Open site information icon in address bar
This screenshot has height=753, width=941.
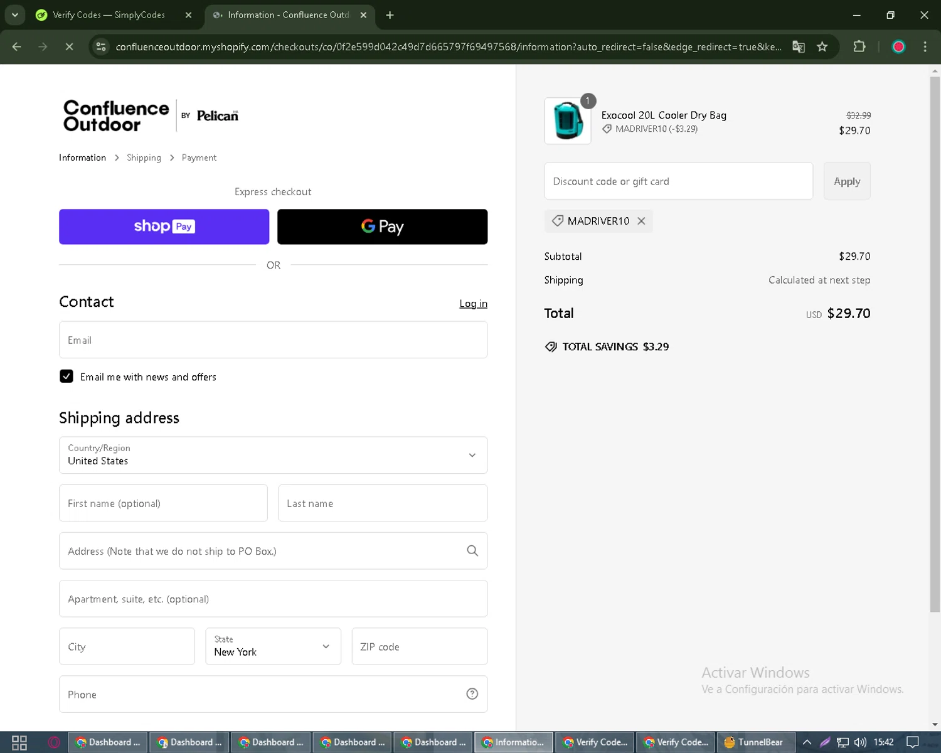101,47
